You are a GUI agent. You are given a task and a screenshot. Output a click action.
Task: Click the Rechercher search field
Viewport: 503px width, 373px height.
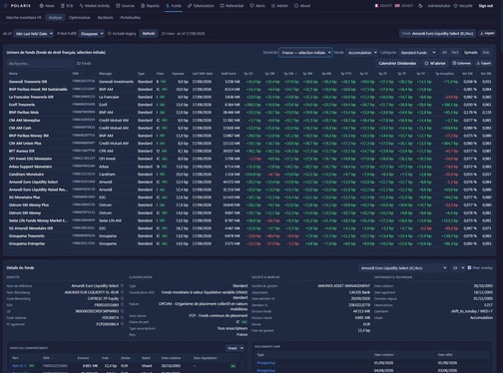coord(41,64)
